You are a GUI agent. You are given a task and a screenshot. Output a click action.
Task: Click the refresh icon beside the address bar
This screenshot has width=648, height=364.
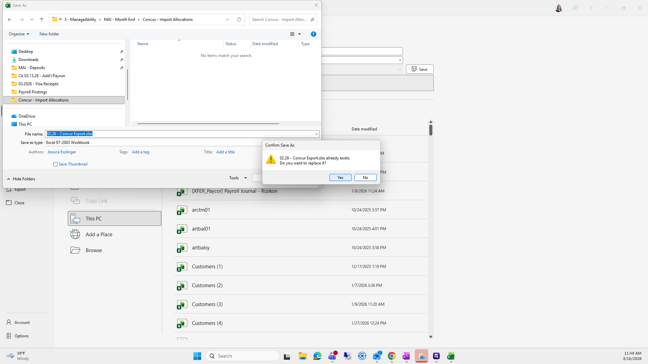(239, 20)
